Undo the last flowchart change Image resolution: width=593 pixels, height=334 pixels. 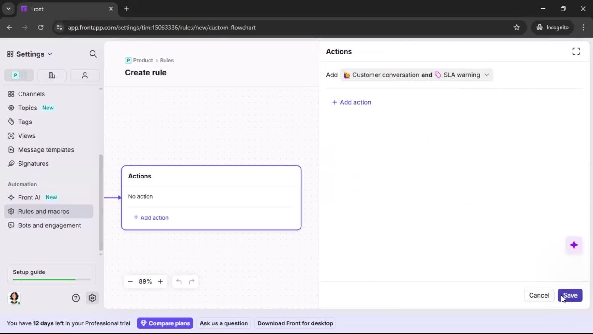point(179,281)
